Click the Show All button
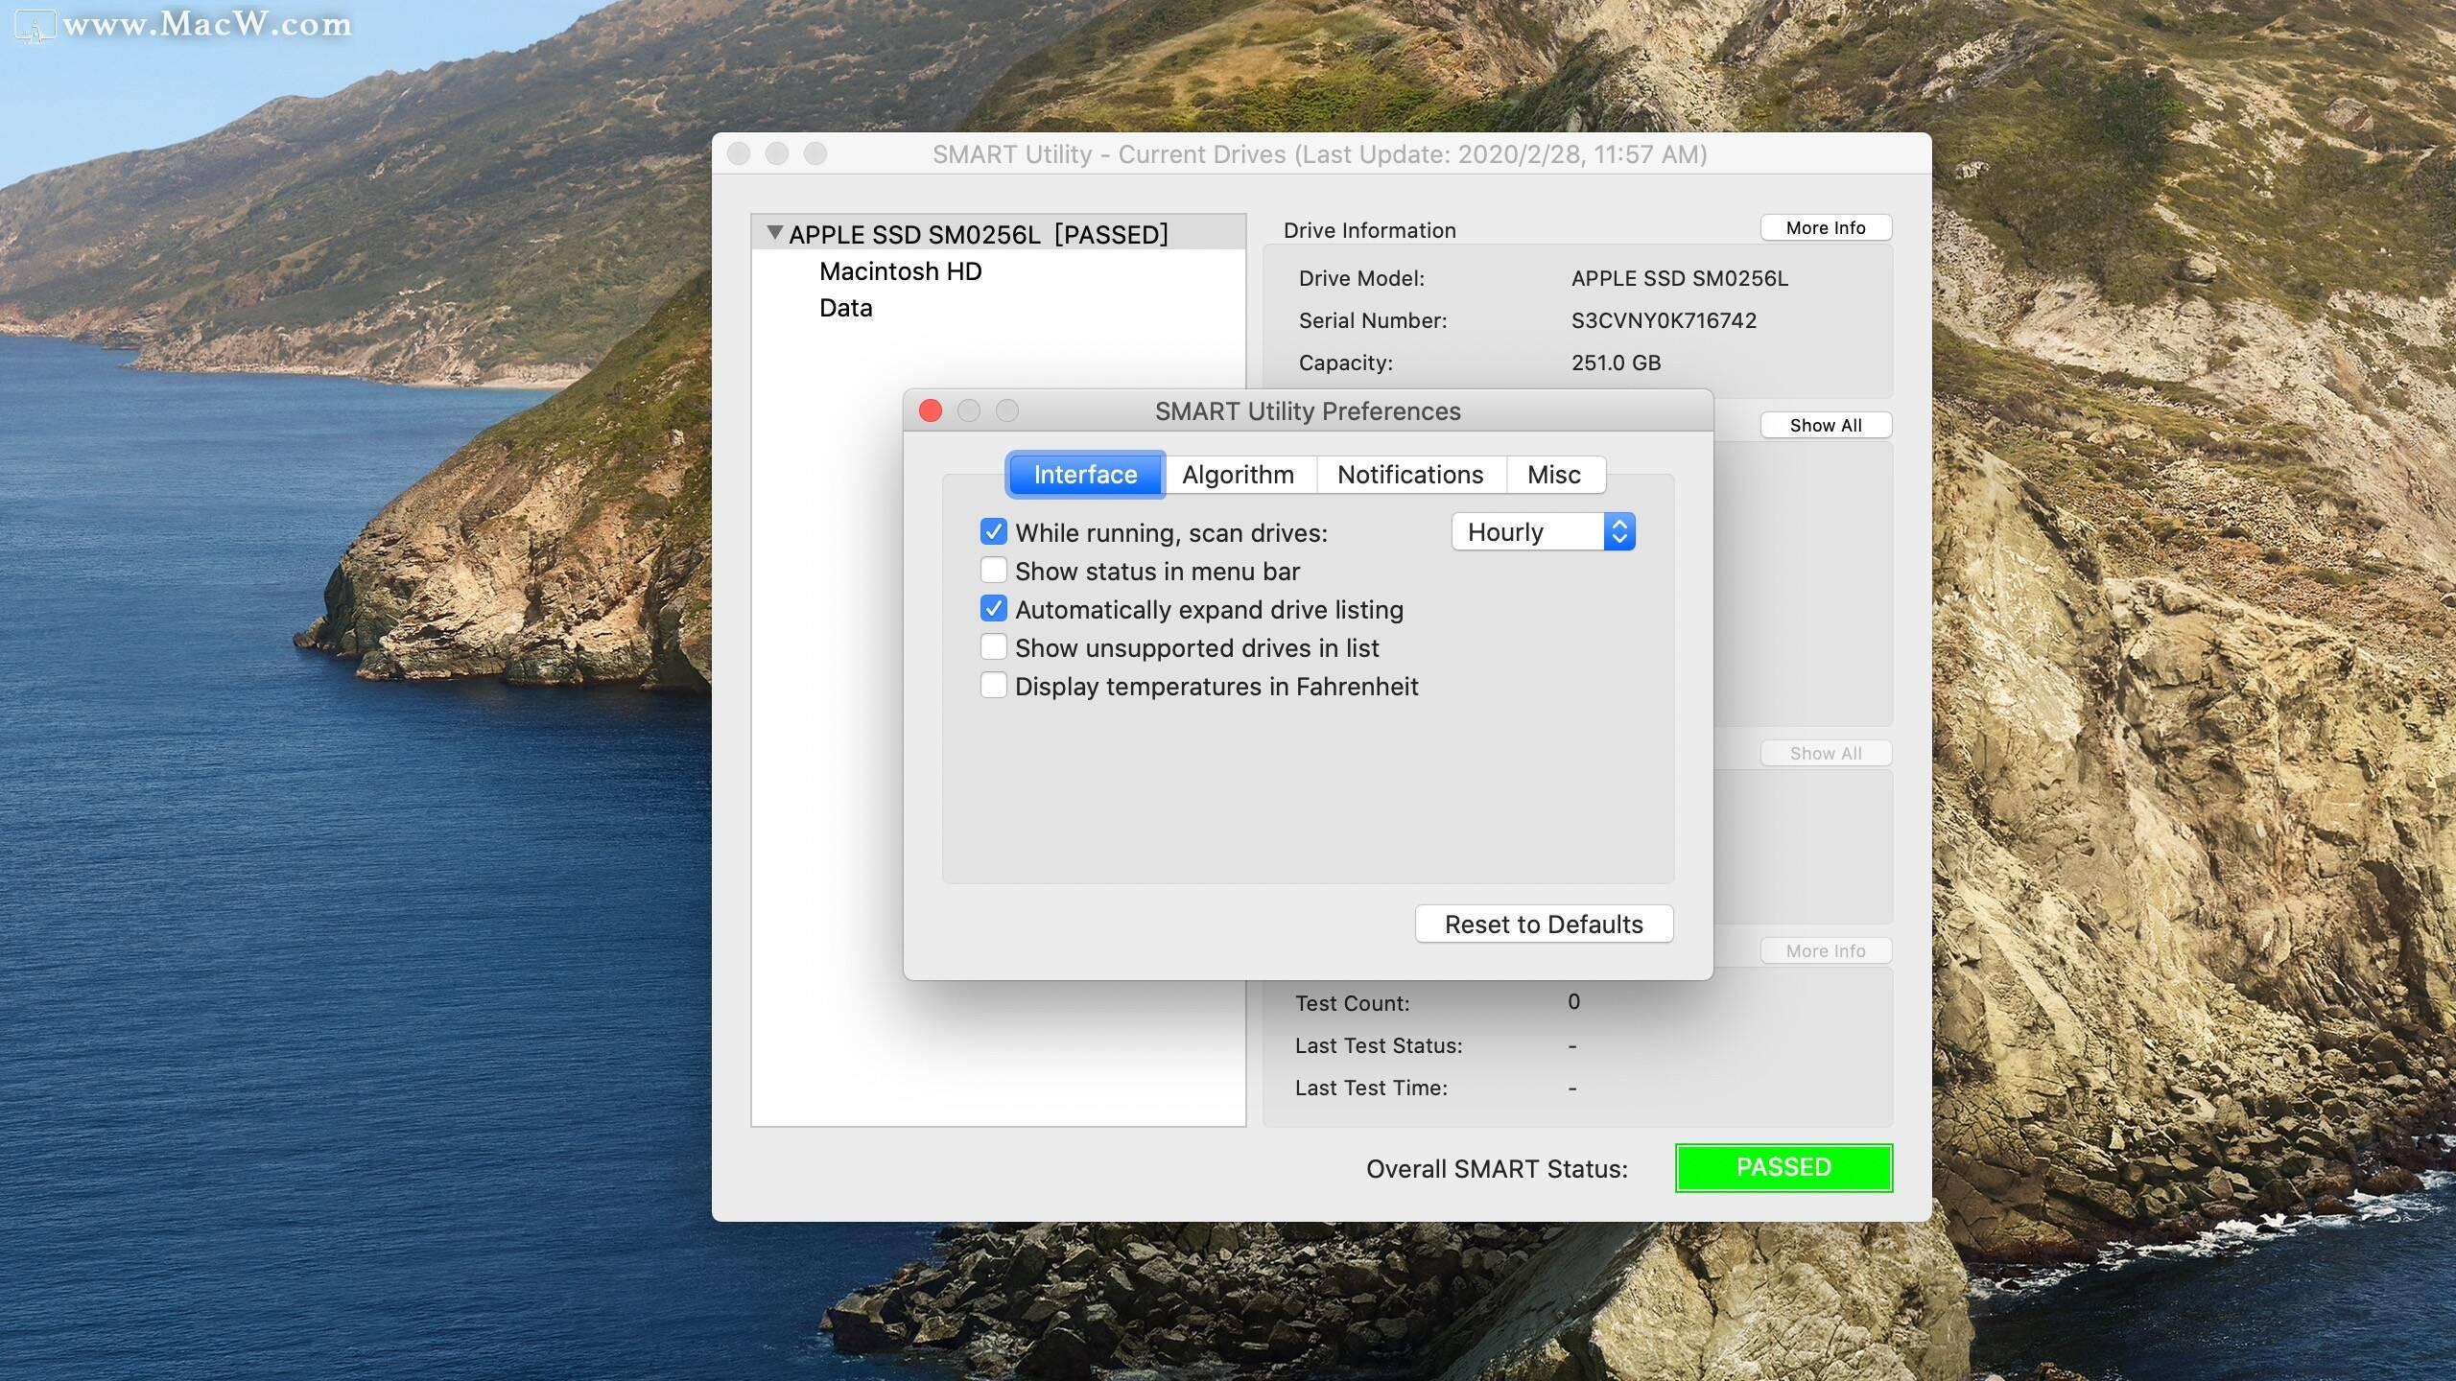This screenshot has width=2456, height=1381. coord(1825,425)
